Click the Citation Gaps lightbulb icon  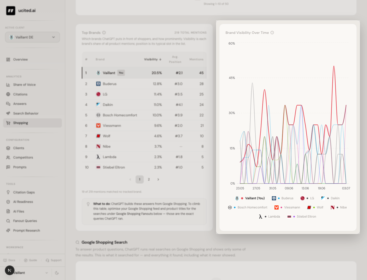pos(8,192)
